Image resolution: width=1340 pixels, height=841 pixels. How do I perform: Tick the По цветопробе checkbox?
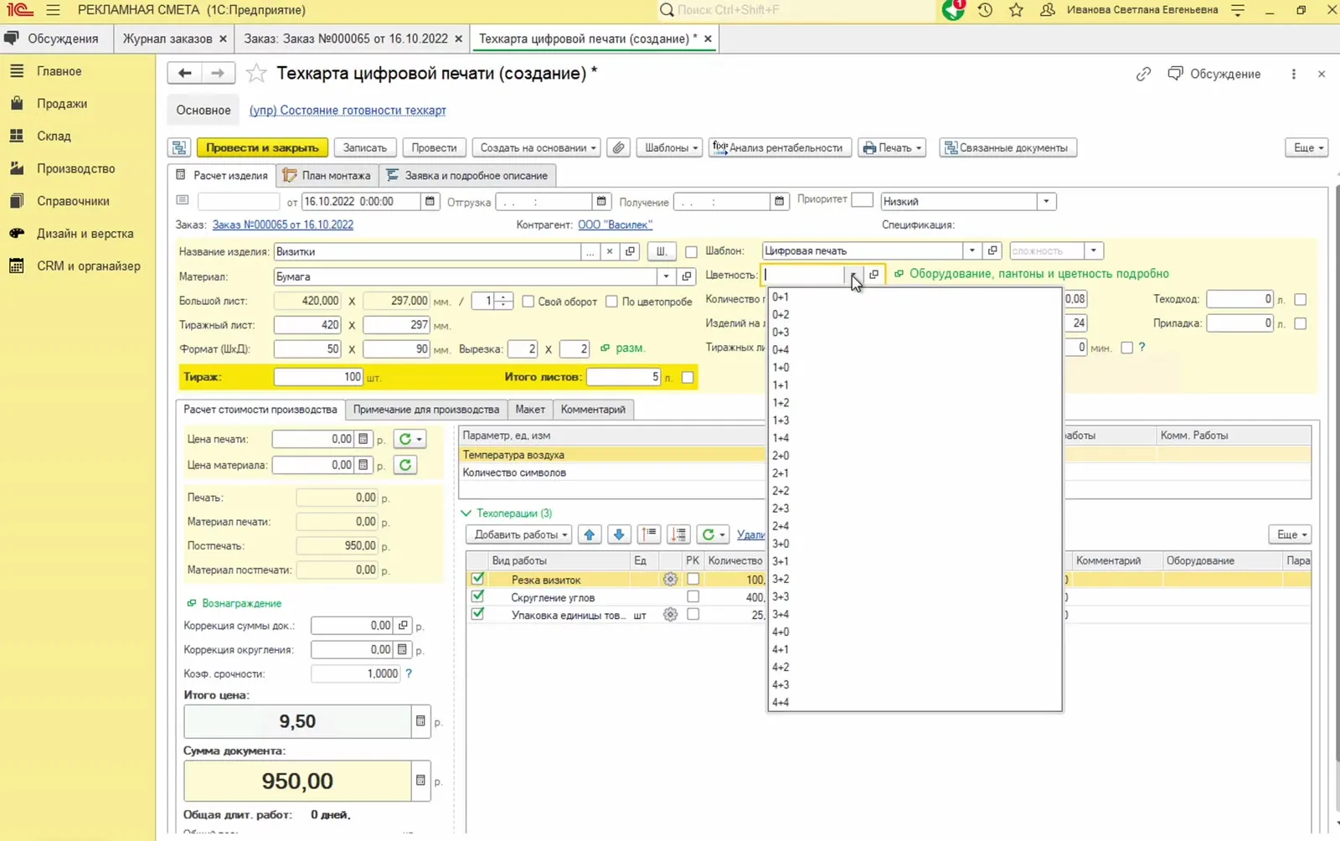[611, 302]
